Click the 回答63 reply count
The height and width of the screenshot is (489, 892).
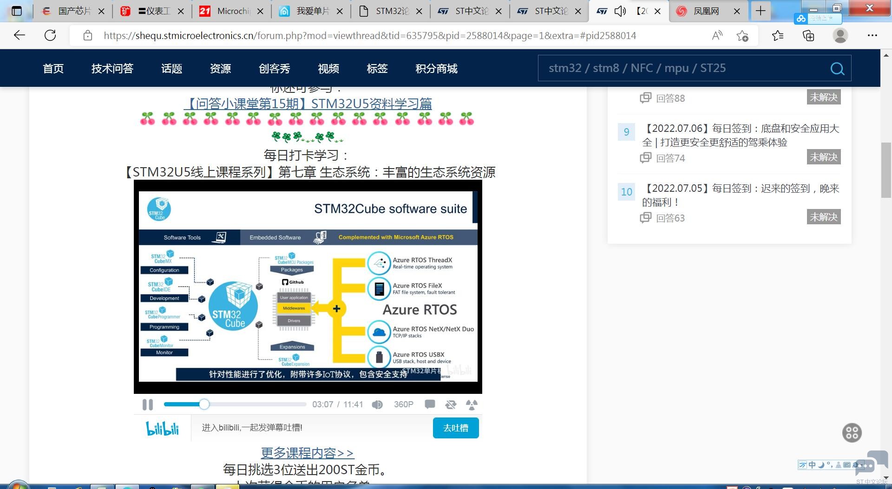point(662,218)
